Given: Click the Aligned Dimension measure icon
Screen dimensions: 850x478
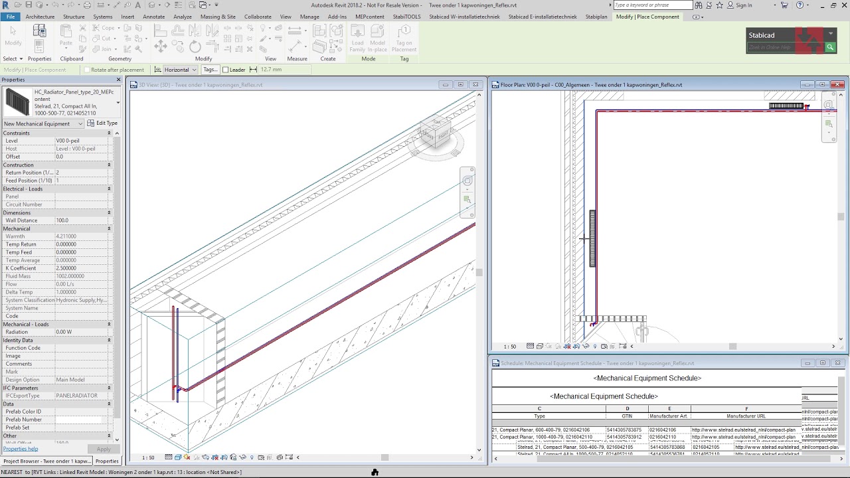Looking at the screenshot, I should [x=295, y=30].
